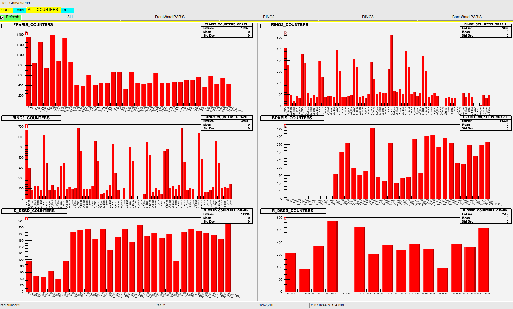Click the R_3_DSSD bar in R_DSSD_COUNTERS
Viewport: 513px width, 309px height.
coord(332,255)
